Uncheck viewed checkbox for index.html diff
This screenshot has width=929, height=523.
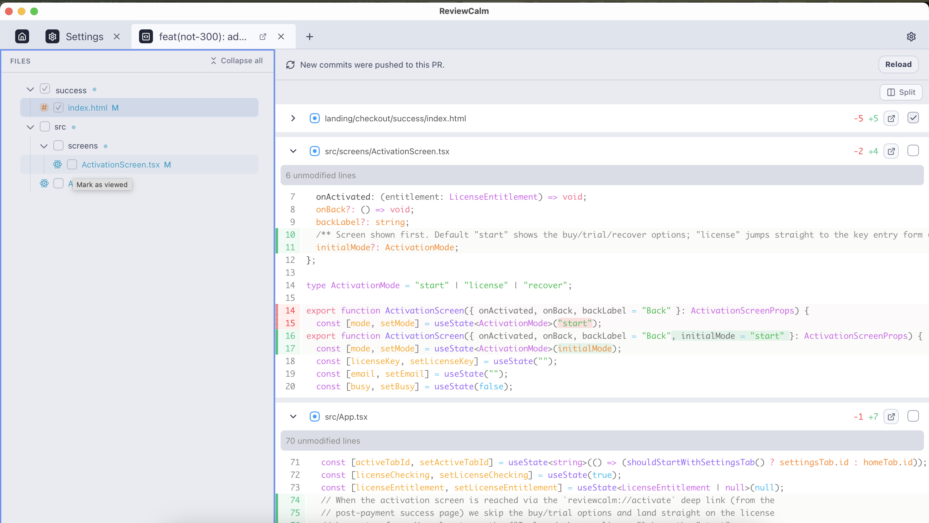click(913, 118)
